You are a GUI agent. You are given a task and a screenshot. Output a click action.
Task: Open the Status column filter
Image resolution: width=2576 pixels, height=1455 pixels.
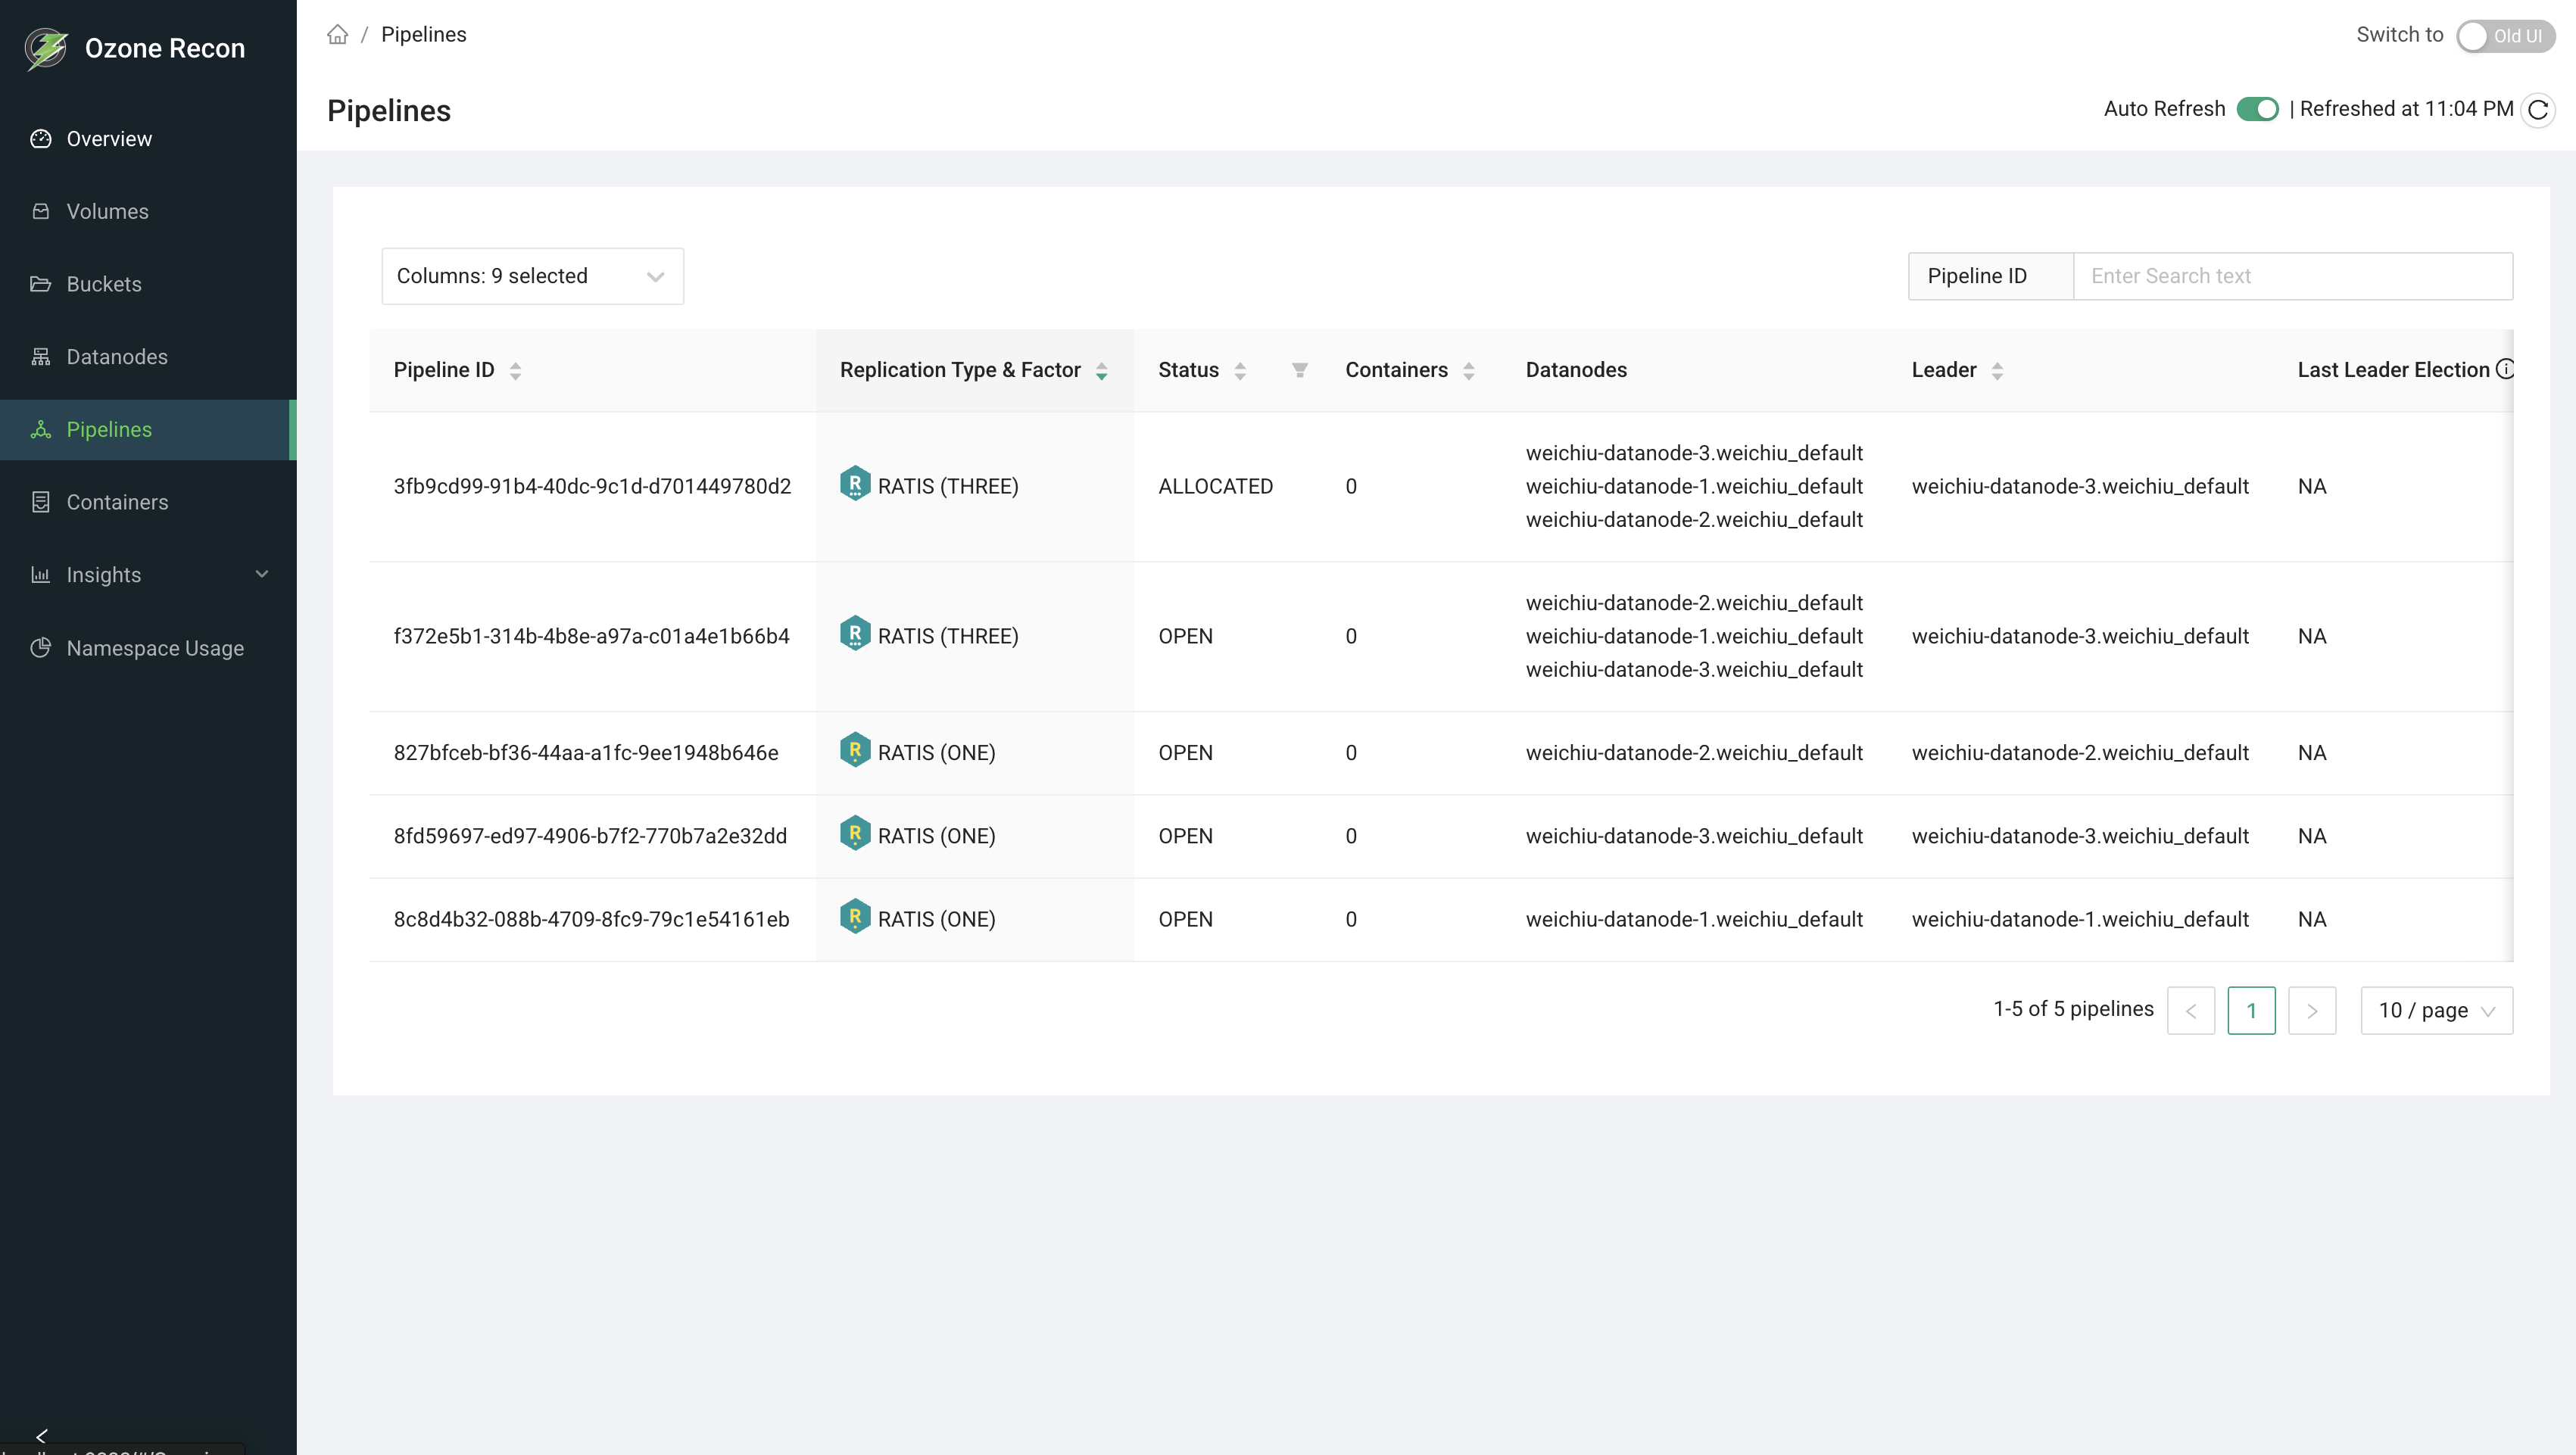1299,370
